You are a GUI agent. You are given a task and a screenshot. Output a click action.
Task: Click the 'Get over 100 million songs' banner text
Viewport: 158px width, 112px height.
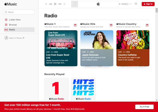point(32,105)
